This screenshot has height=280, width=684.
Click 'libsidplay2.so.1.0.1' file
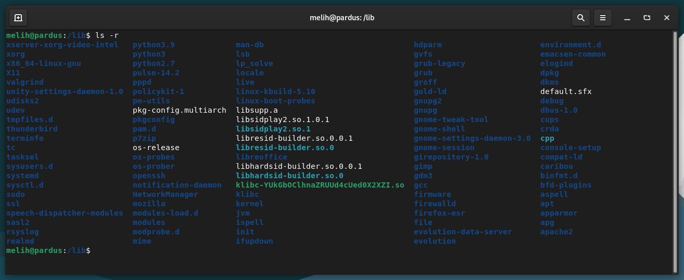click(x=283, y=119)
